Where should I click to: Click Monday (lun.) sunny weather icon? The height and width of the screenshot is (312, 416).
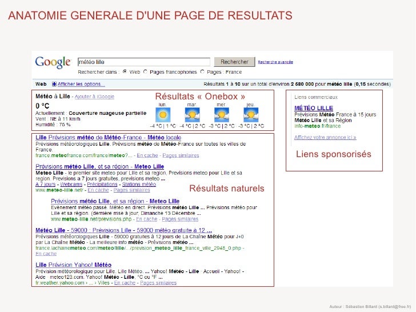tap(163, 115)
